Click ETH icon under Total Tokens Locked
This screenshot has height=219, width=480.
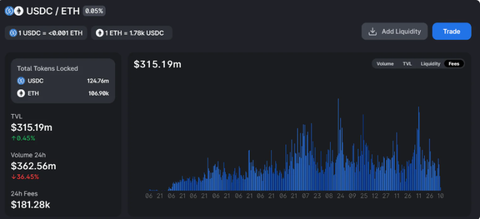coord(21,94)
